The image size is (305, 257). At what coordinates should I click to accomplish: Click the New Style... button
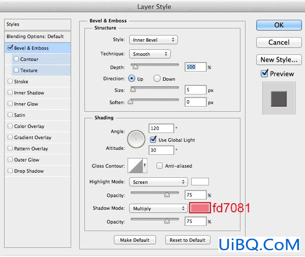click(x=279, y=59)
